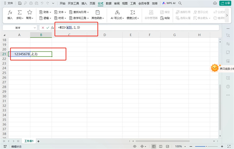Click the Name Box field
This screenshot has width=234, height=149.
pyautogui.click(x=20, y=28)
